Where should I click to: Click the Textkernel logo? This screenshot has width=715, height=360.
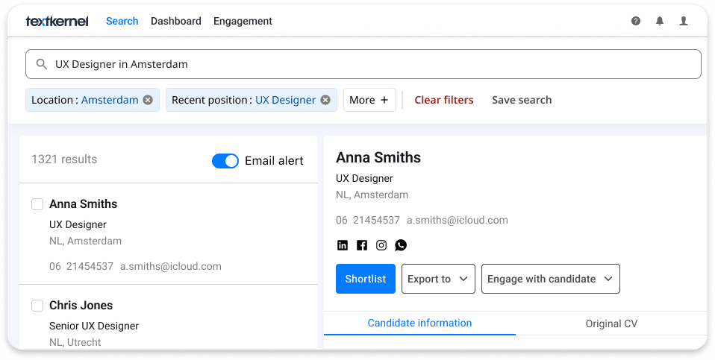(57, 21)
